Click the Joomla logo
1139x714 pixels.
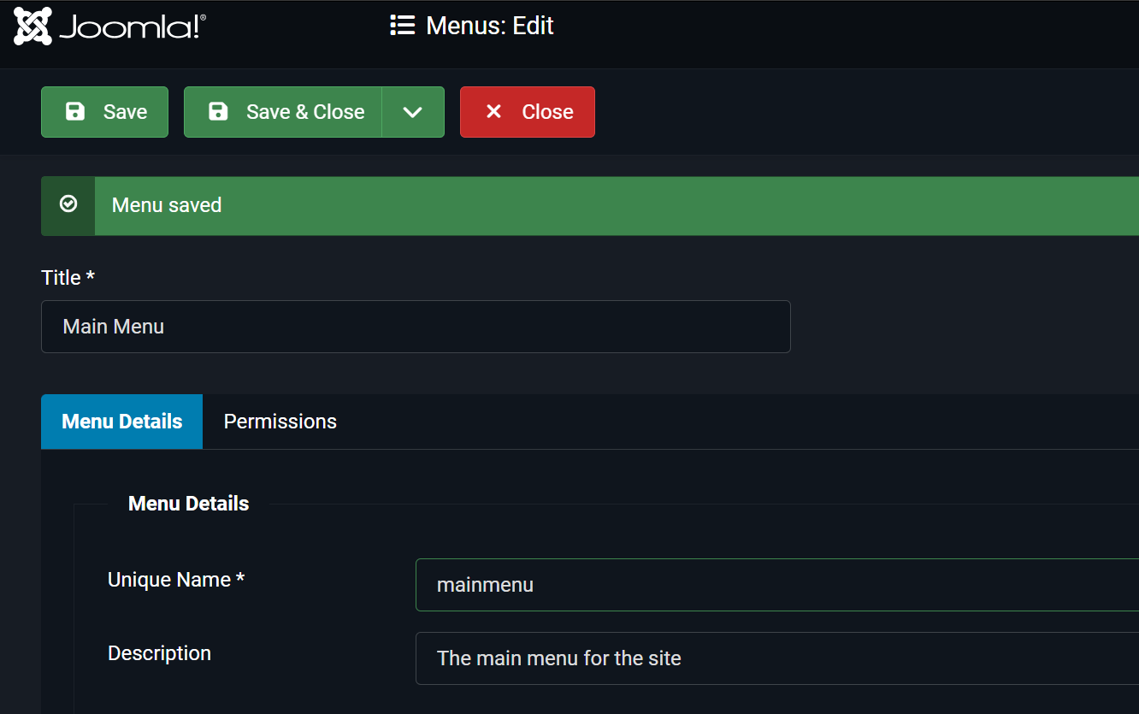(x=109, y=27)
